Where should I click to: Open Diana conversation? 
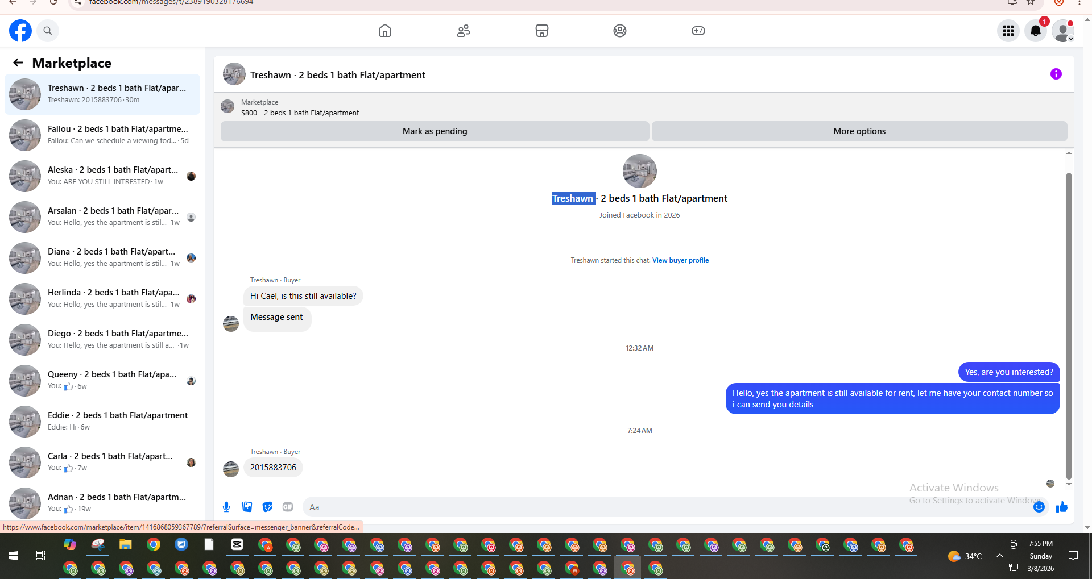[x=102, y=257]
